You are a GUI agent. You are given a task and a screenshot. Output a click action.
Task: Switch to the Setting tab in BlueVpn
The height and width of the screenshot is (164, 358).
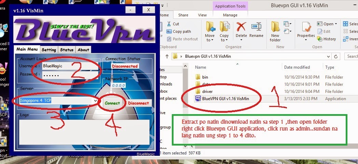(x=49, y=50)
